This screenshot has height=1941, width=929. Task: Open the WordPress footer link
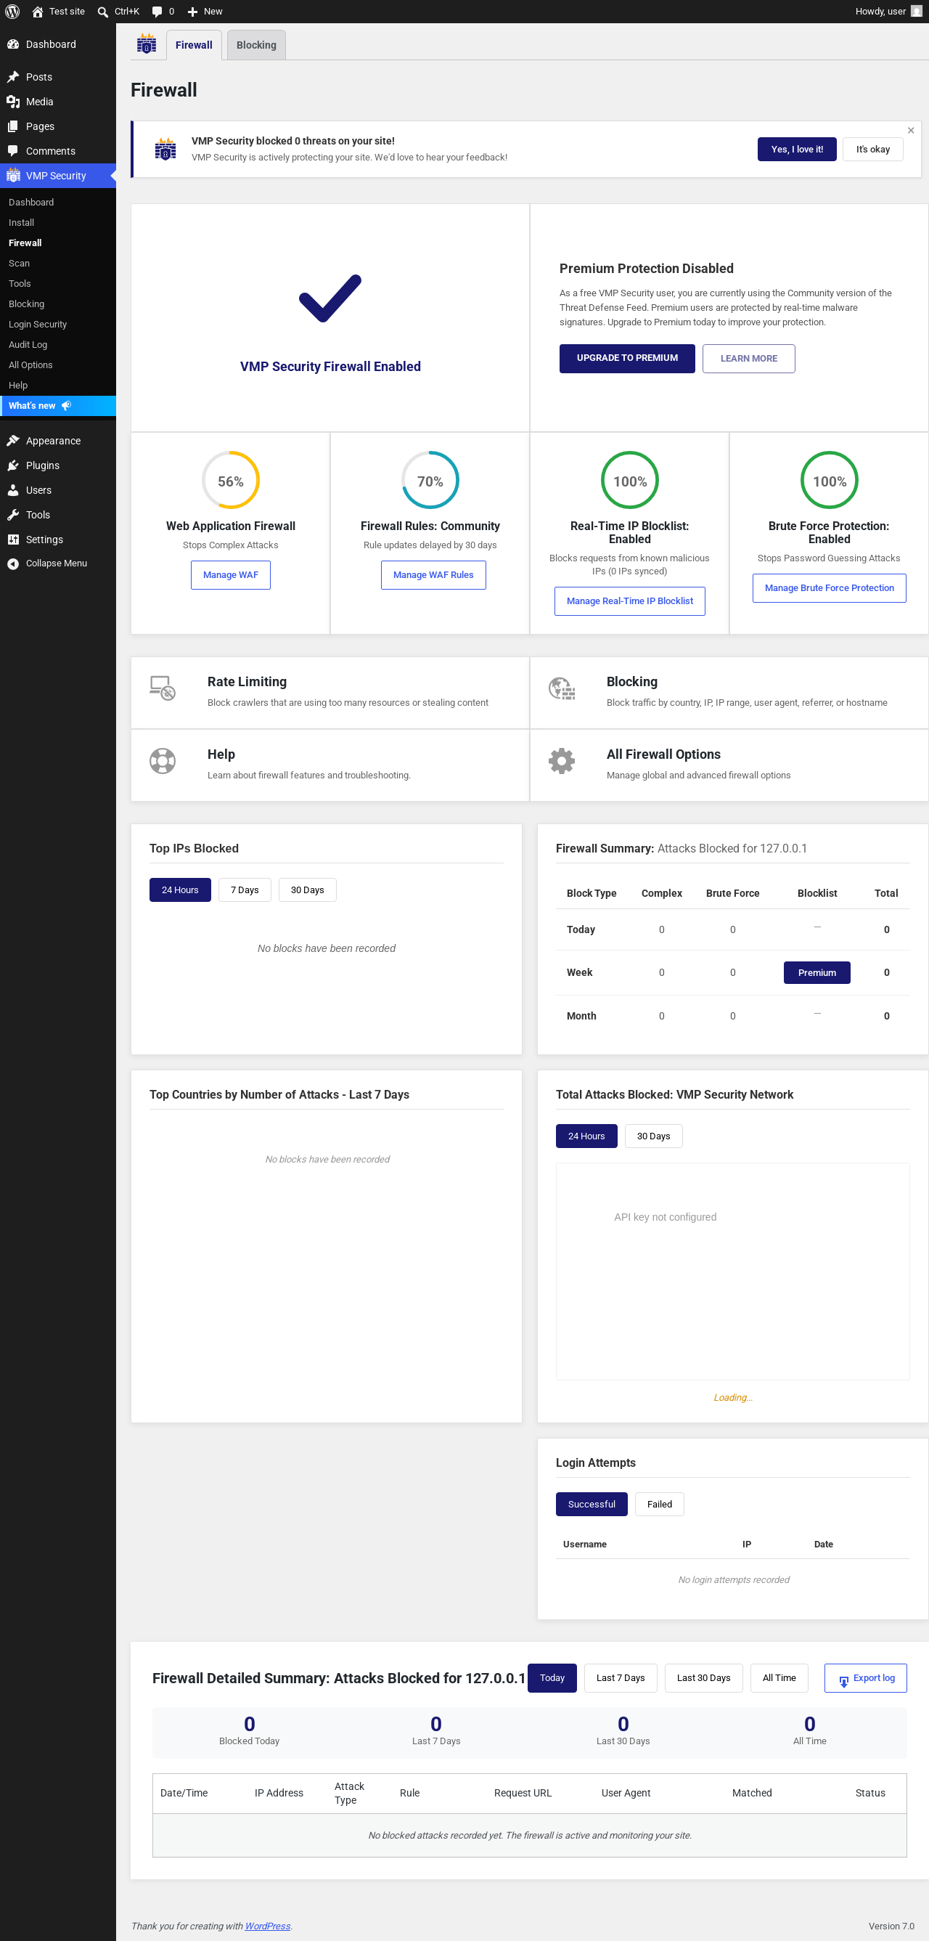(x=267, y=1926)
